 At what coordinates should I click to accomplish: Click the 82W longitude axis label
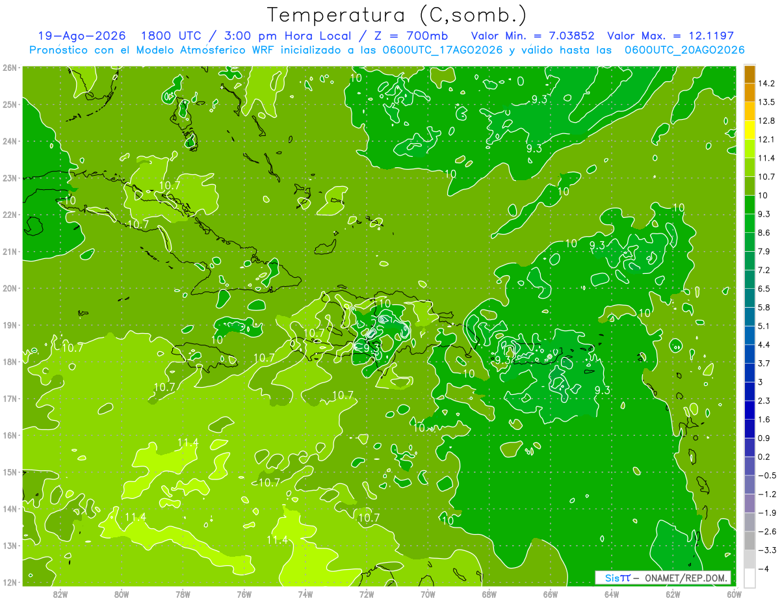click(x=60, y=594)
